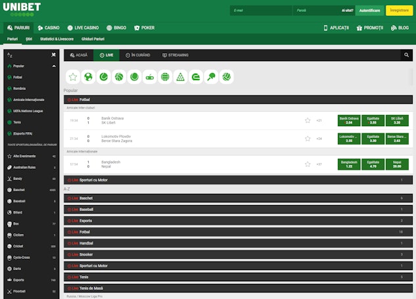This screenshot has height=299, width=416.
Task: Bet on Nepal at 20.00
Action: click(397, 164)
